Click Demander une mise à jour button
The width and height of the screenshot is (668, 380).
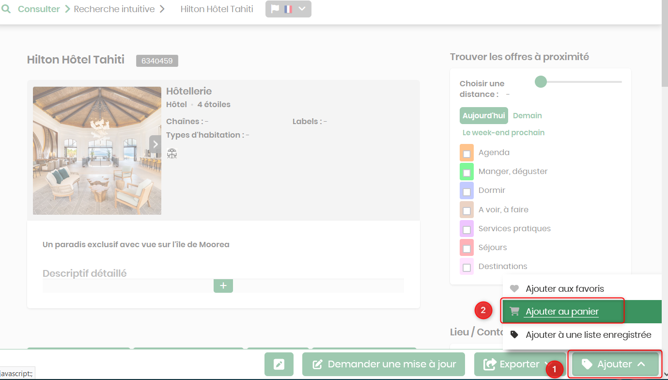384,364
